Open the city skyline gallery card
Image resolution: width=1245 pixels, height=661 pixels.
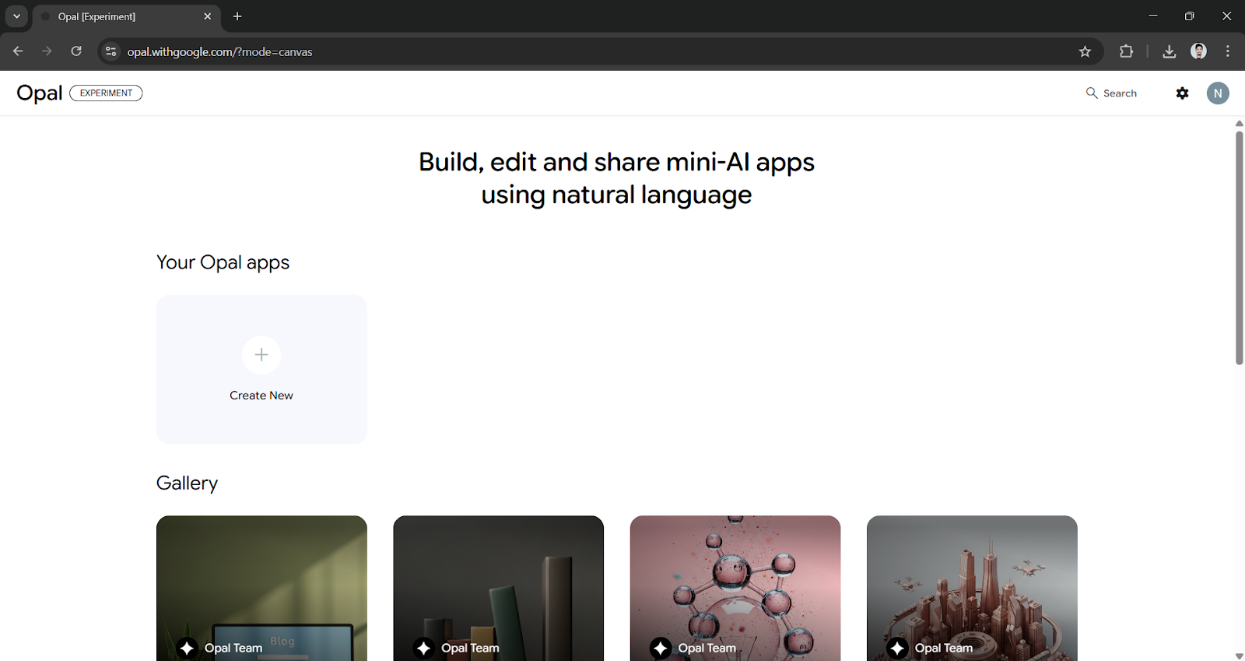coord(972,588)
